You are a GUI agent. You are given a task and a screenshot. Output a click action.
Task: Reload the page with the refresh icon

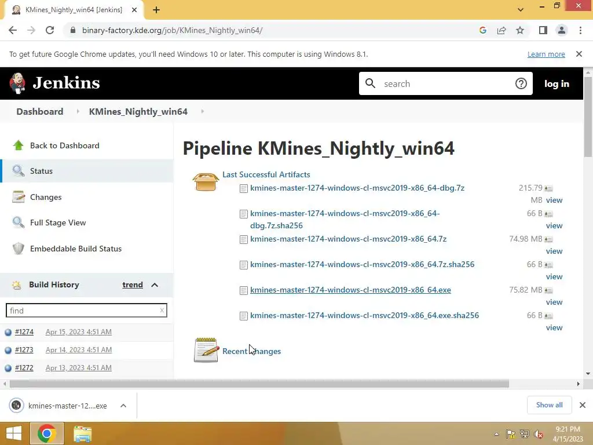(x=50, y=30)
